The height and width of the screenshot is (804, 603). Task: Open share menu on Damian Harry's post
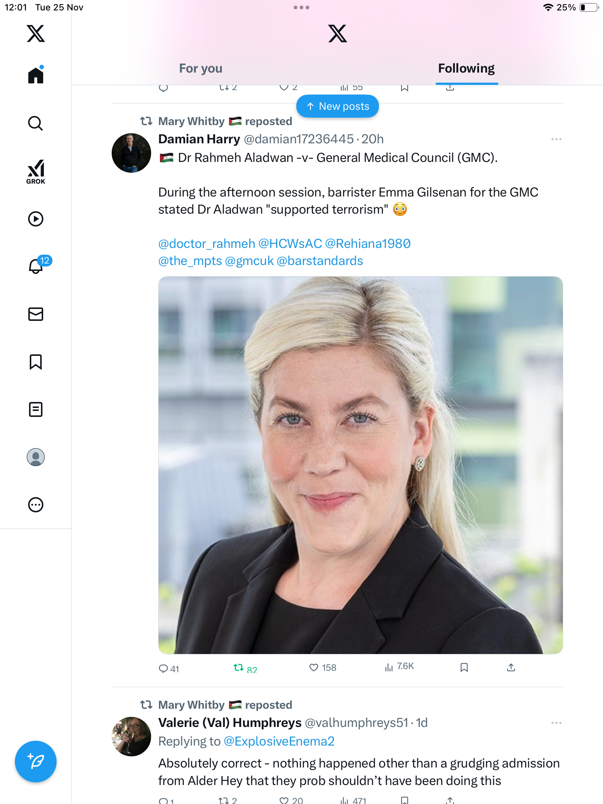tap(511, 667)
